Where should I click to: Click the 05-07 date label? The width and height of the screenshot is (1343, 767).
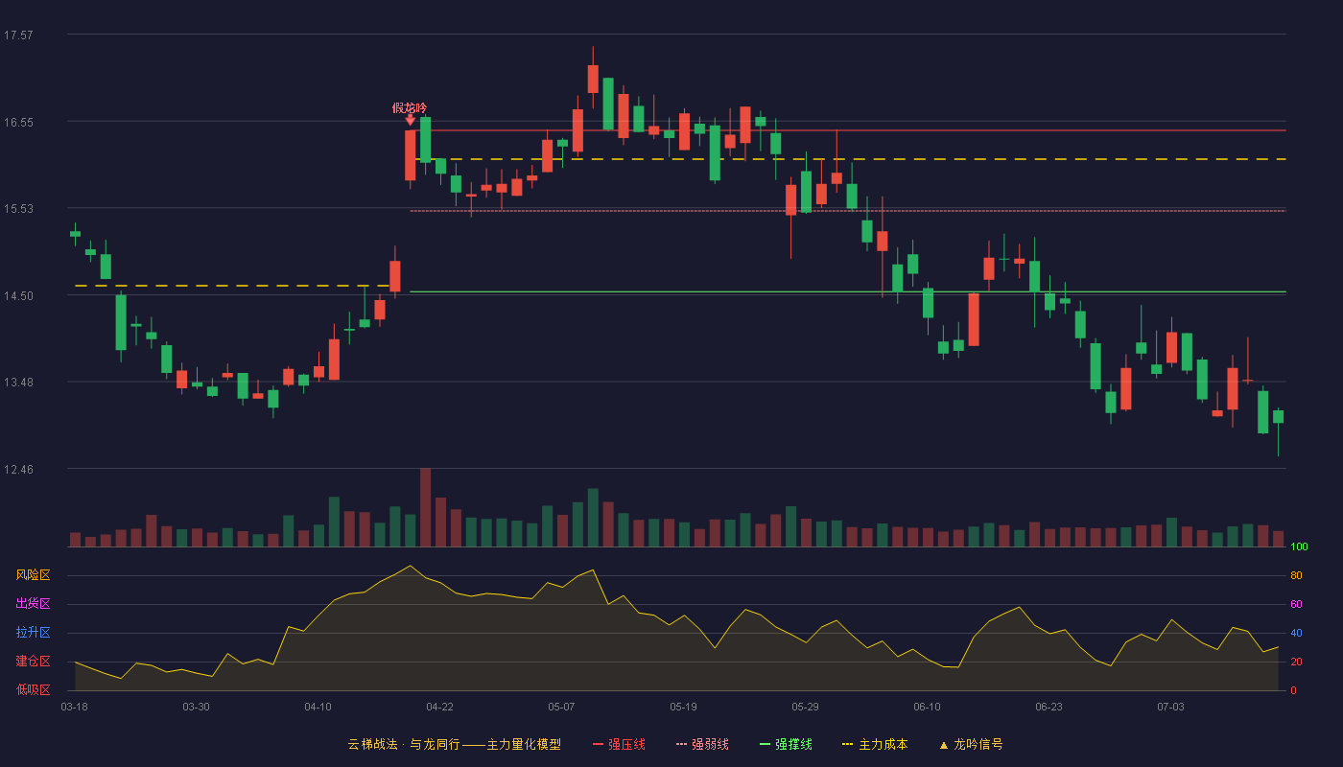click(x=561, y=707)
